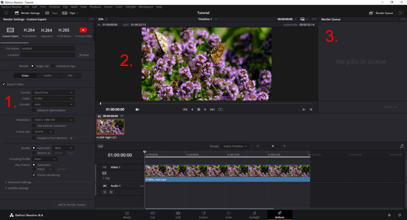Open the Fusion page icon
This screenshot has height=220, width=407.
click(x=203, y=213)
